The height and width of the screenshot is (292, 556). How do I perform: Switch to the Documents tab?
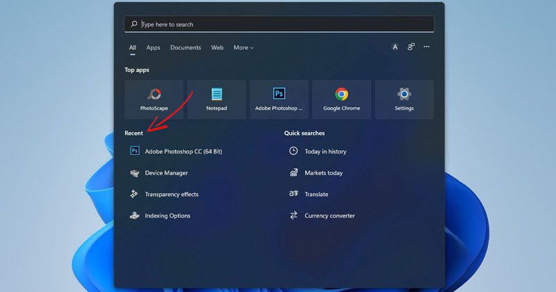click(x=186, y=47)
